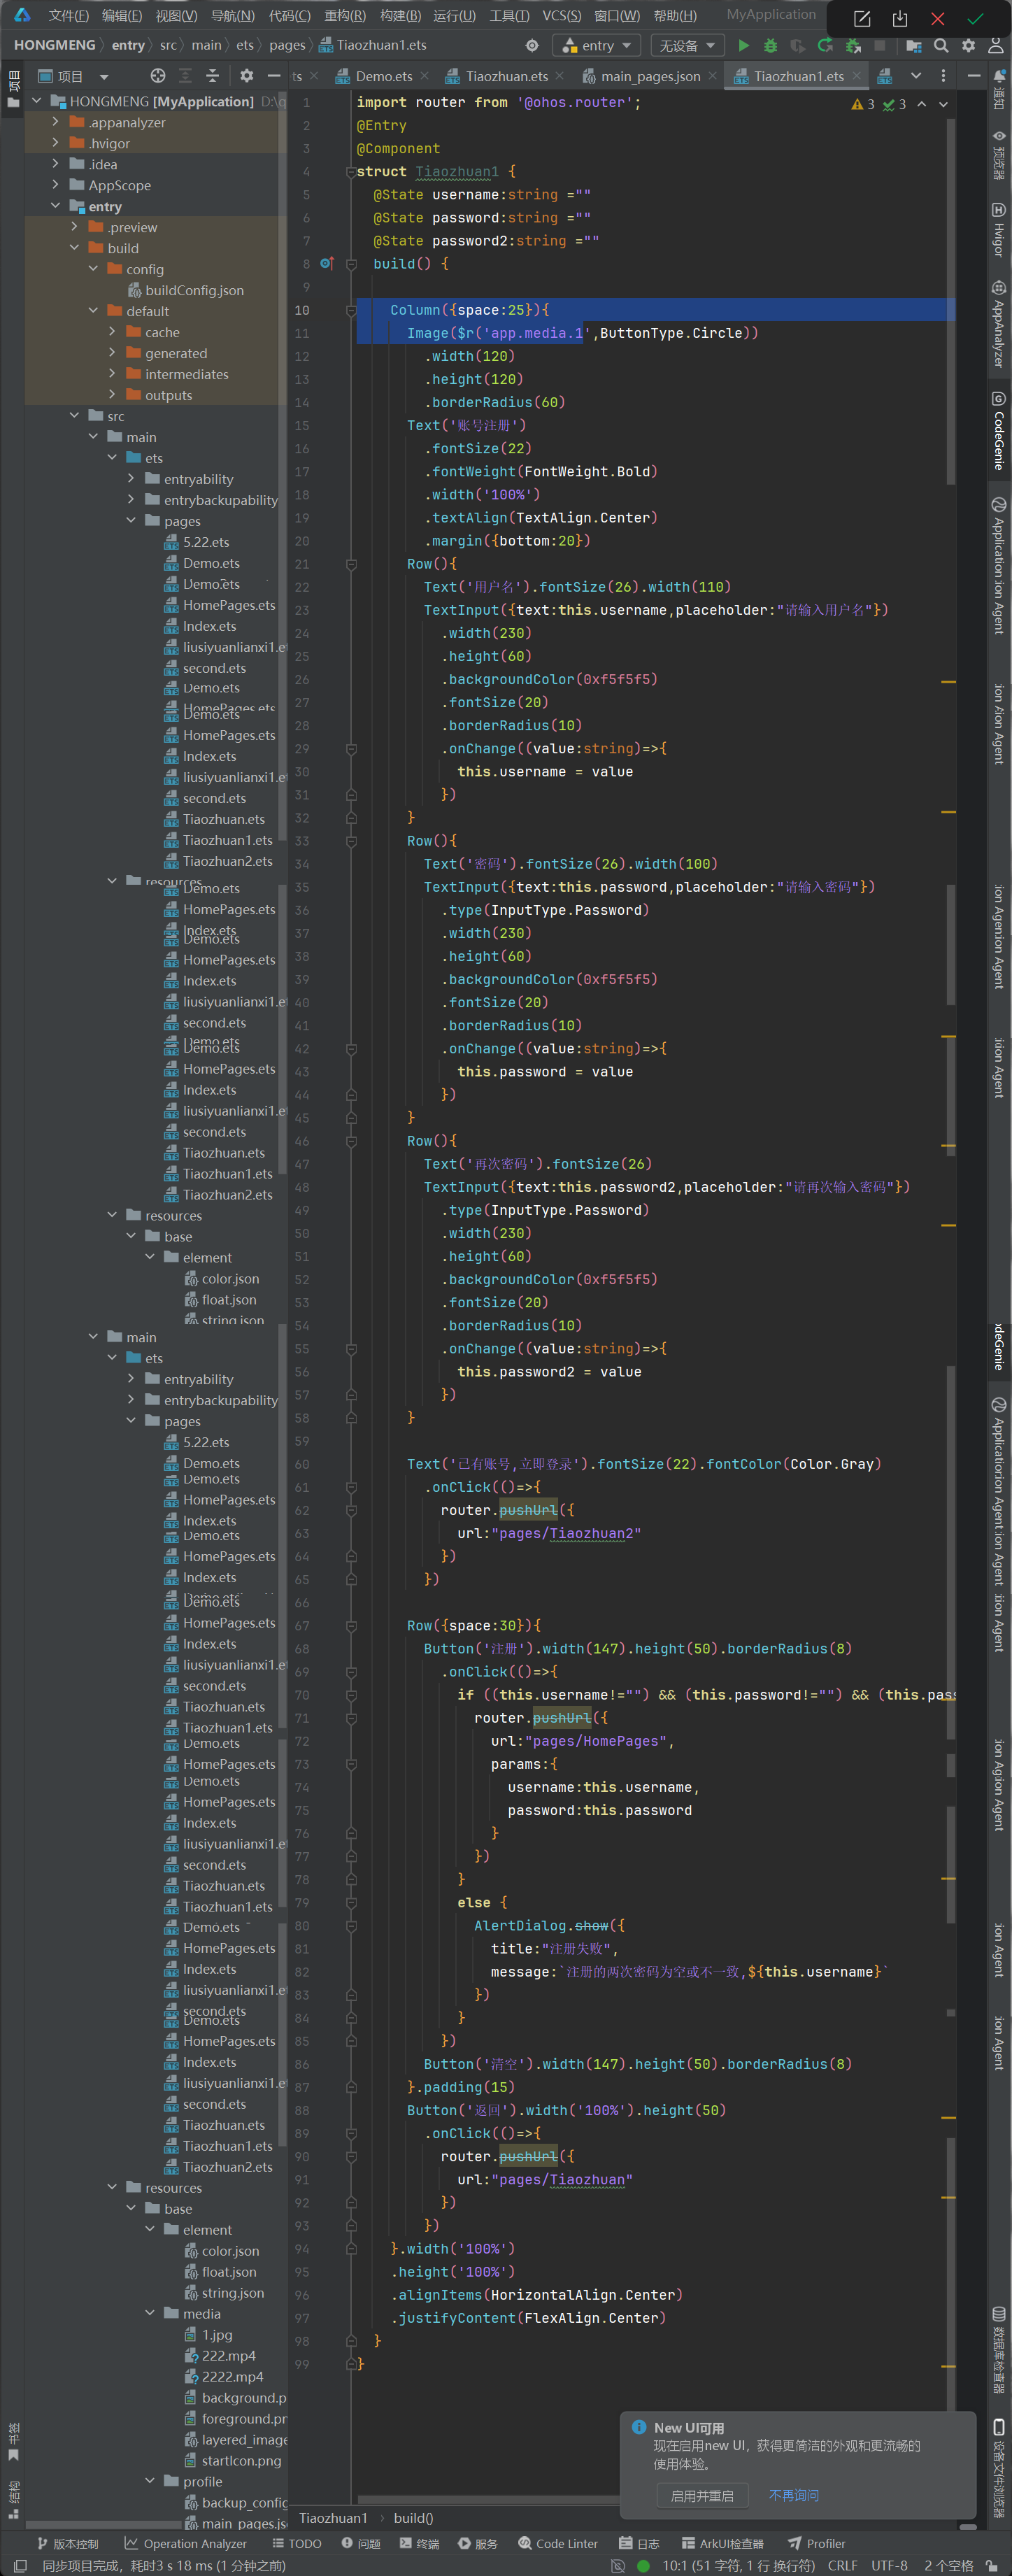Click the save icon in capture overlay
Screen dimensions: 1012x2576
point(900,19)
